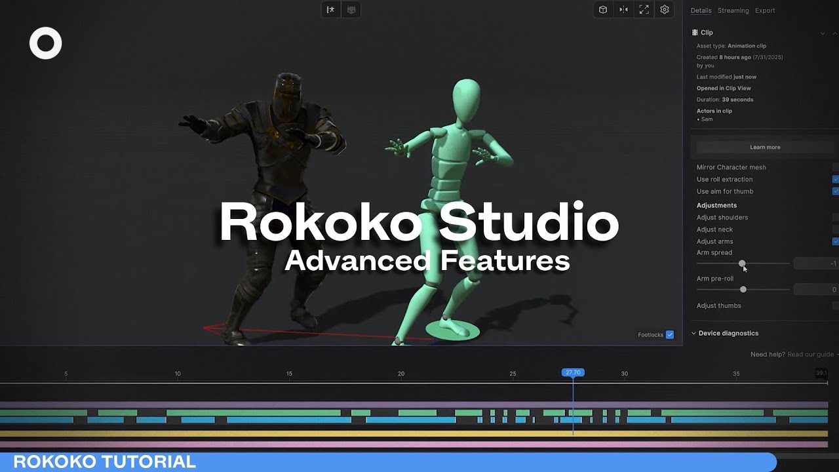Switch to the Details tab

coord(701,10)
